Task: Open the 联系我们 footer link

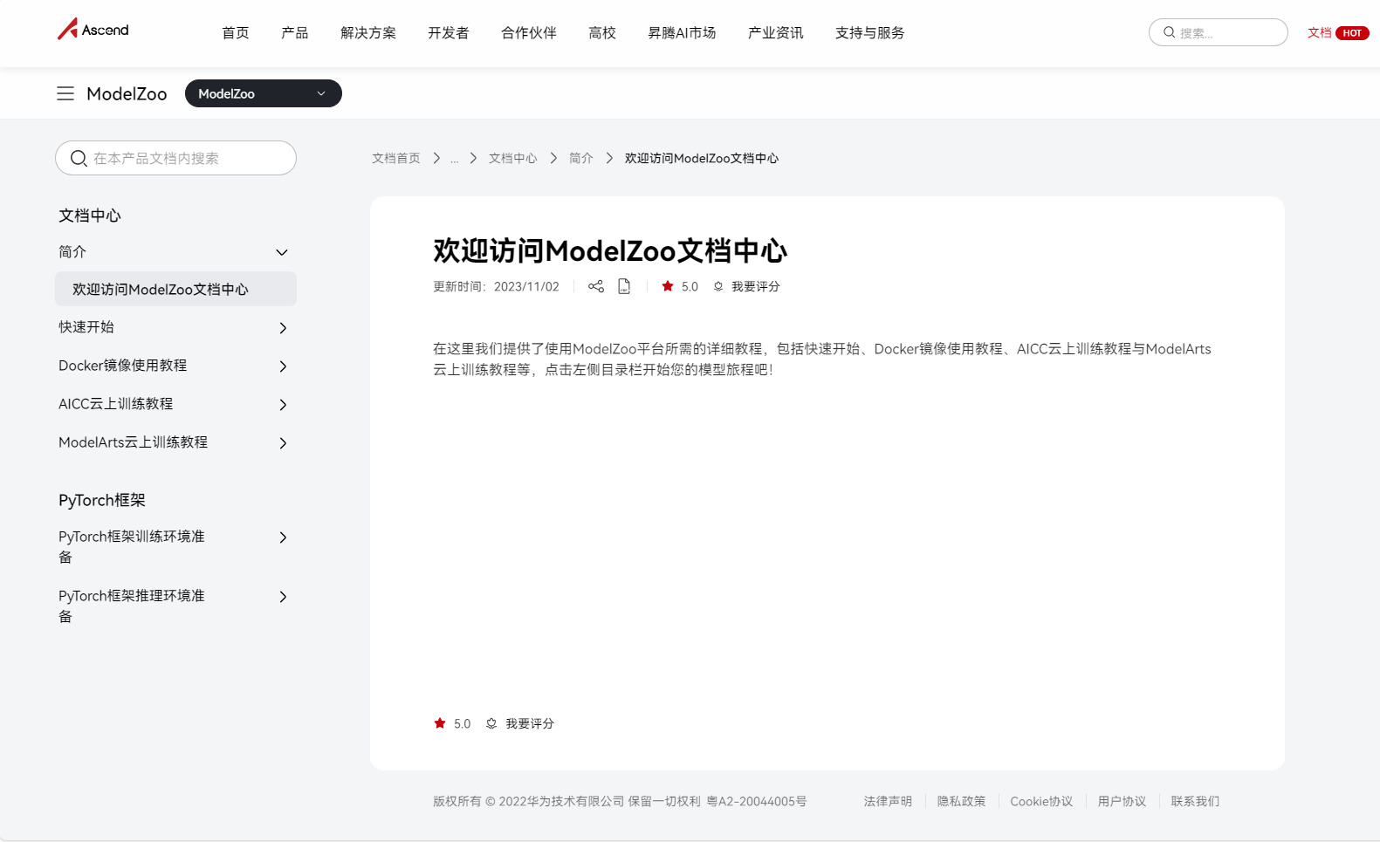Action: coord(1195,801)
